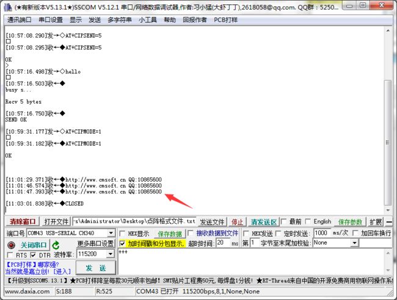Click the receive window vertical scrollbar thumb
Viewport: 397px width, 300px height.
click(x=388, y=143)
